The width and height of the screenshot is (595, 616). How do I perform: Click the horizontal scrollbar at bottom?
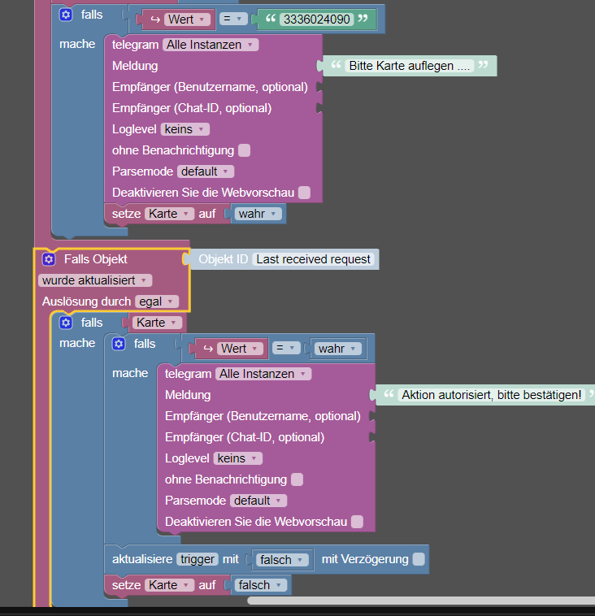point(421,601)
